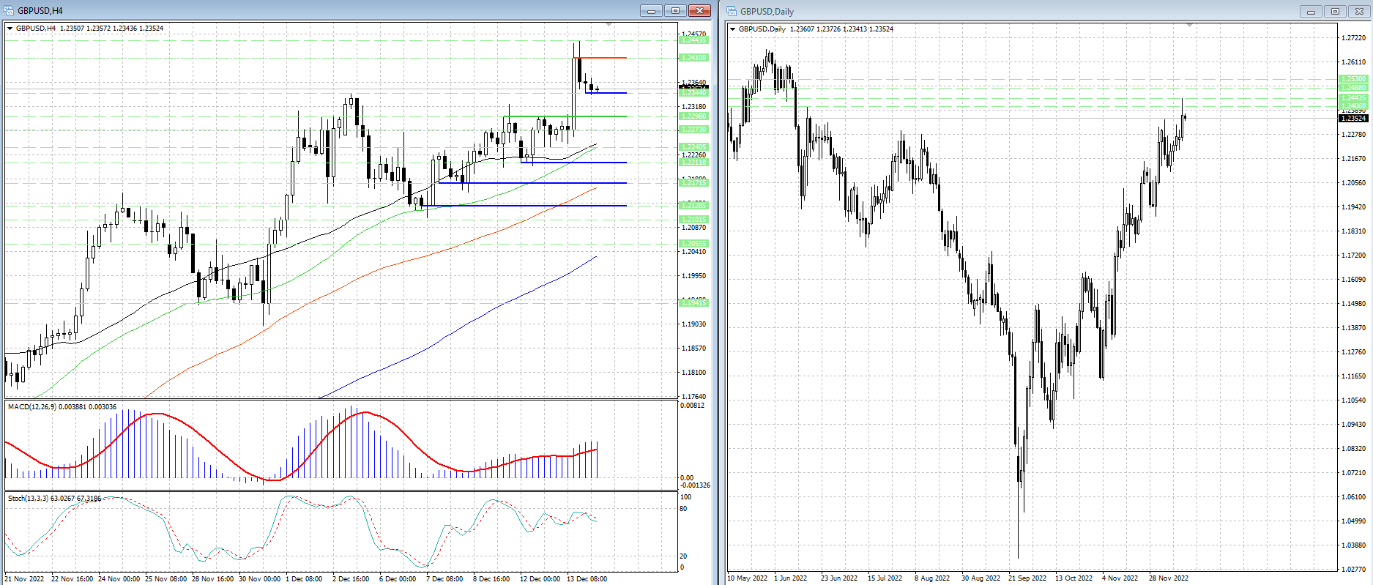The height and width of the screenshot is (585, 1373).
Task: Click the 13 Dec 08:00 time label on H4 axis
Action: point(587,578)
